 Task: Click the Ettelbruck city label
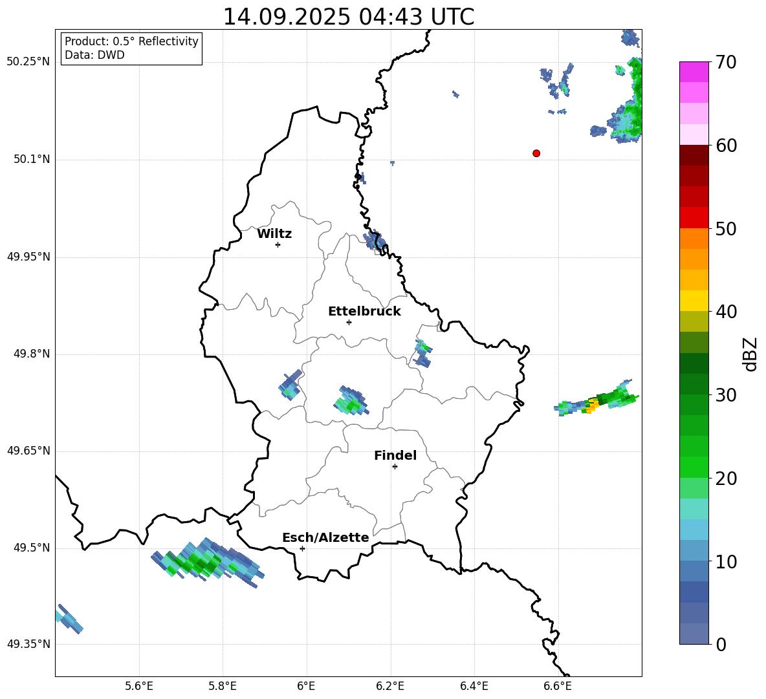(364, 312)
